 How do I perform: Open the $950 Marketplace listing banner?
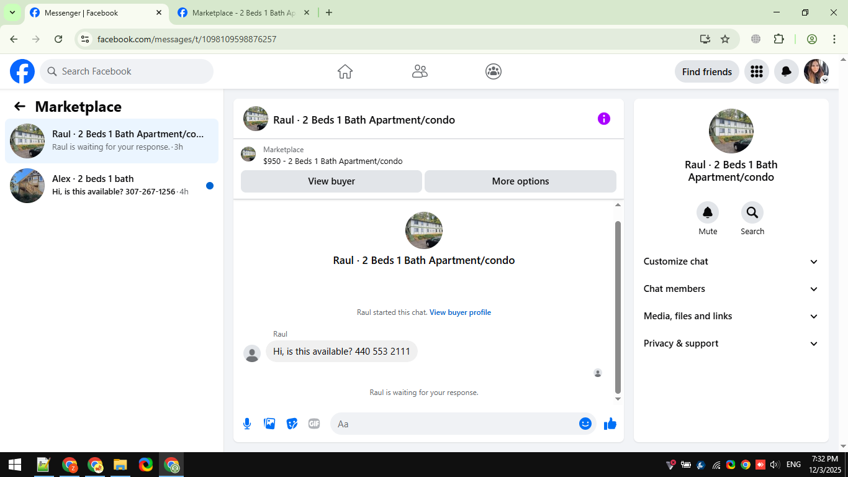[428, 155]
